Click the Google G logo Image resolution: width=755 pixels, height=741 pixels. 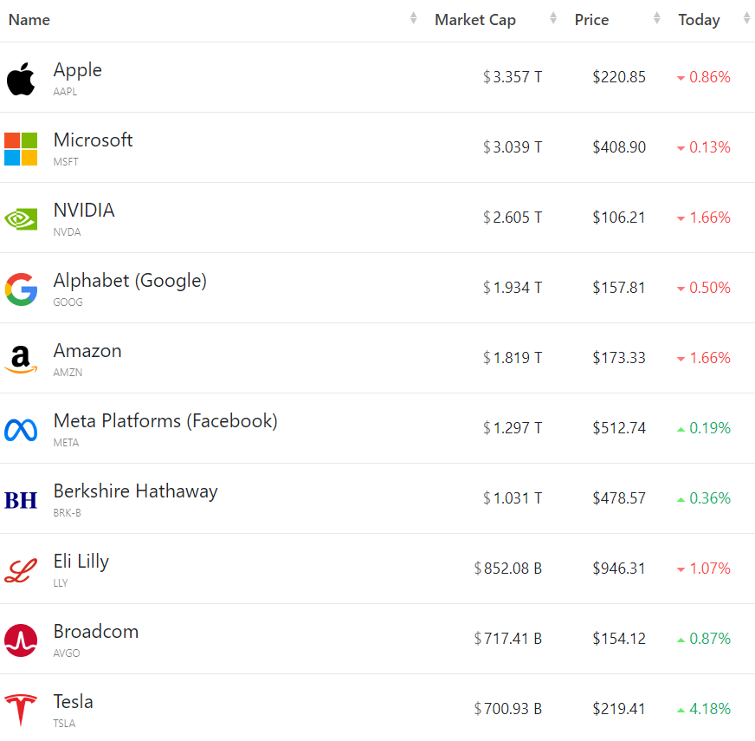21,289
